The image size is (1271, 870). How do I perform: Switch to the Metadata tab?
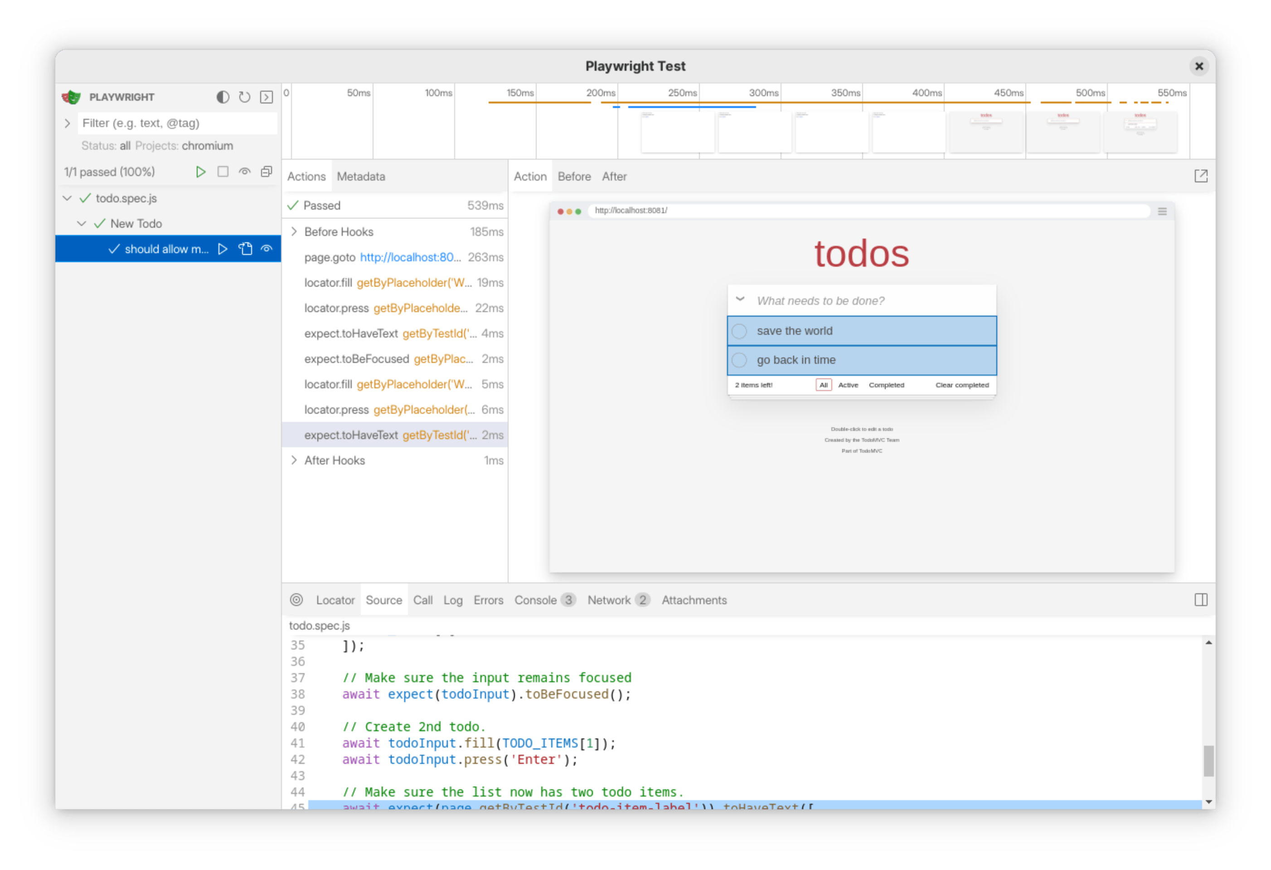point(361,176)
